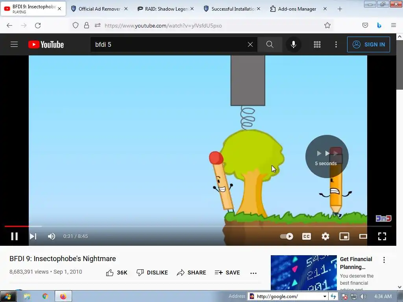Activate miniplayer mode
The height and width of the screenshot is (302, 403).
click(344, 236)
